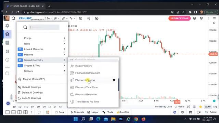Click the bug report icon in bottom bar
Image resolution: width=219 pixels, height=123 pixels.
coord(190,112)
